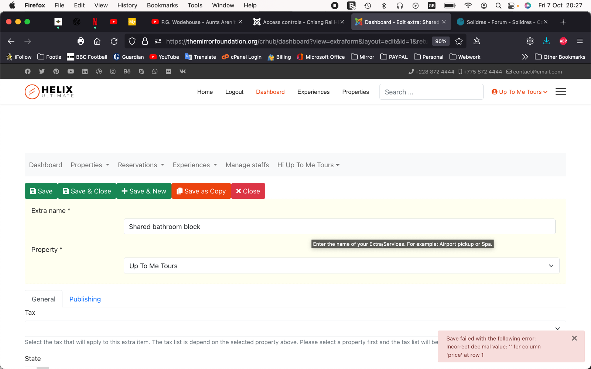The width and height of the screenshot is (591, 369).
Task: Click the Extra name text field
Action: (x=339, y=227)
